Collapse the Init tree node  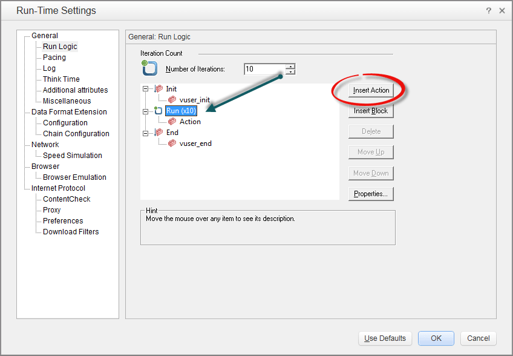(145, 89)
